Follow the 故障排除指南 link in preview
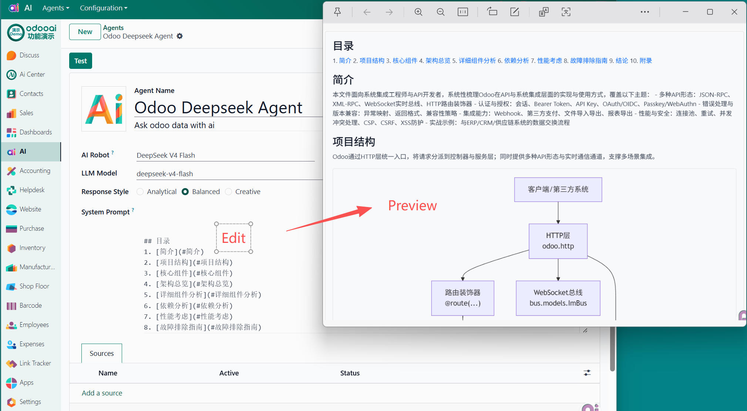The width and height of the screenshot is (747, 411). tap(589, 60)
